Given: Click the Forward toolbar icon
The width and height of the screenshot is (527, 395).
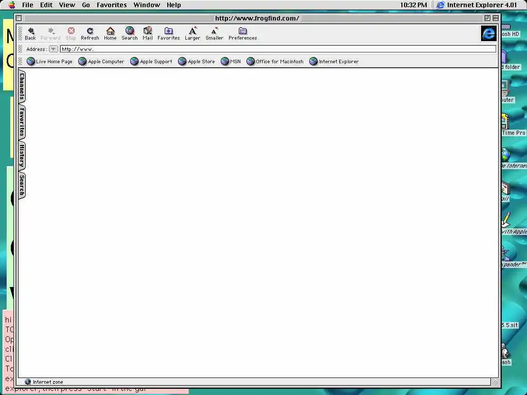Looking at the screenshot, I should pyautogui.click(x=50, y=33).
